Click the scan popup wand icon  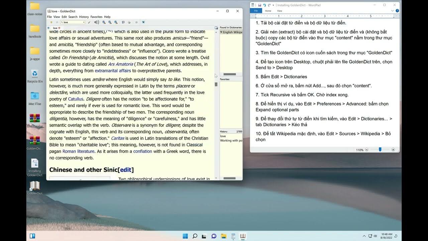(89, 22)
